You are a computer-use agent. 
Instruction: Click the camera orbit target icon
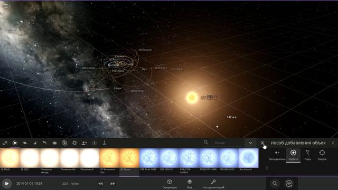(289, 184)
